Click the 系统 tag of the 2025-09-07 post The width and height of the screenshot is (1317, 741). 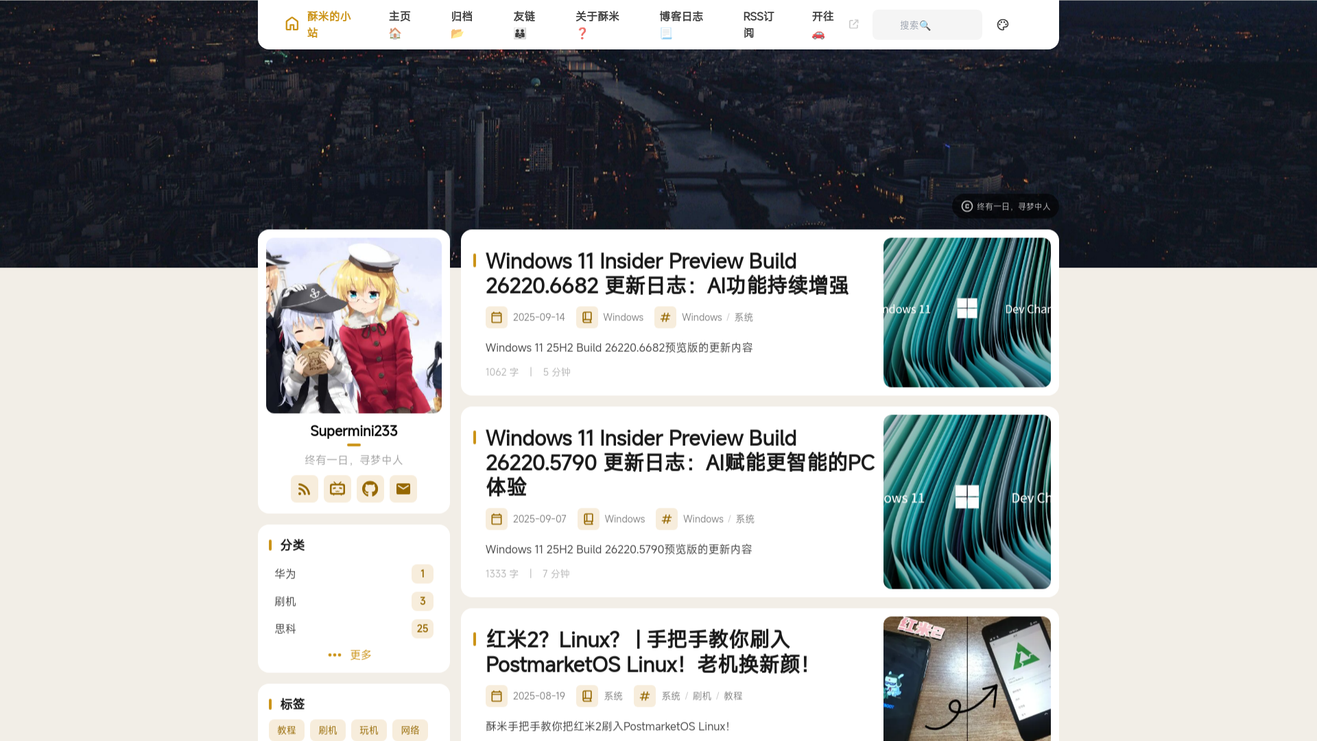[x=745, y=519]
